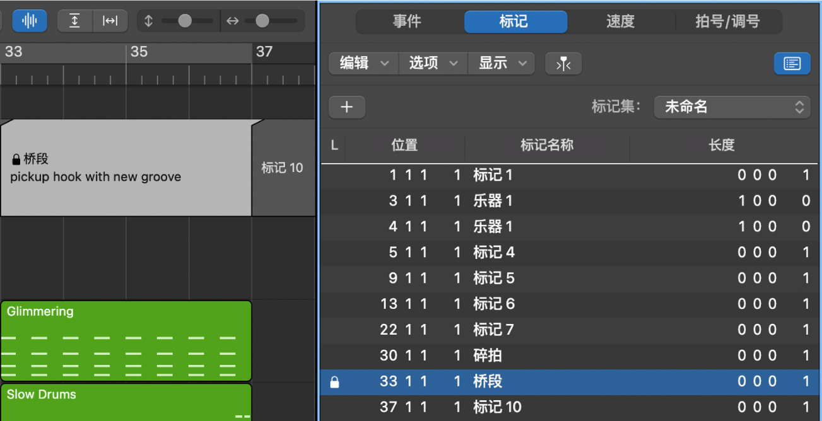Click the vertical zoom arrow icon
Image resolution: width=822 pixels, height=421 pixels.
[x=149, y=21]
